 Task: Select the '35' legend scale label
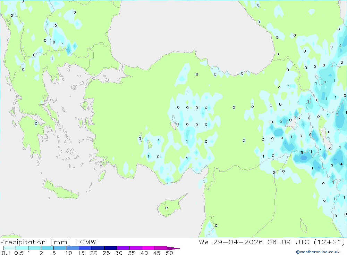(132, 253)
